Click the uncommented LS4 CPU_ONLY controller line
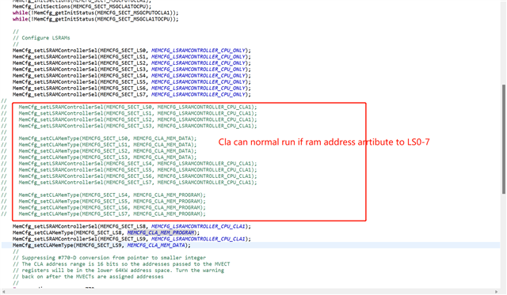The width and height of the screenshot is (507, 295). pyautogui.click(x=132, y=75)
